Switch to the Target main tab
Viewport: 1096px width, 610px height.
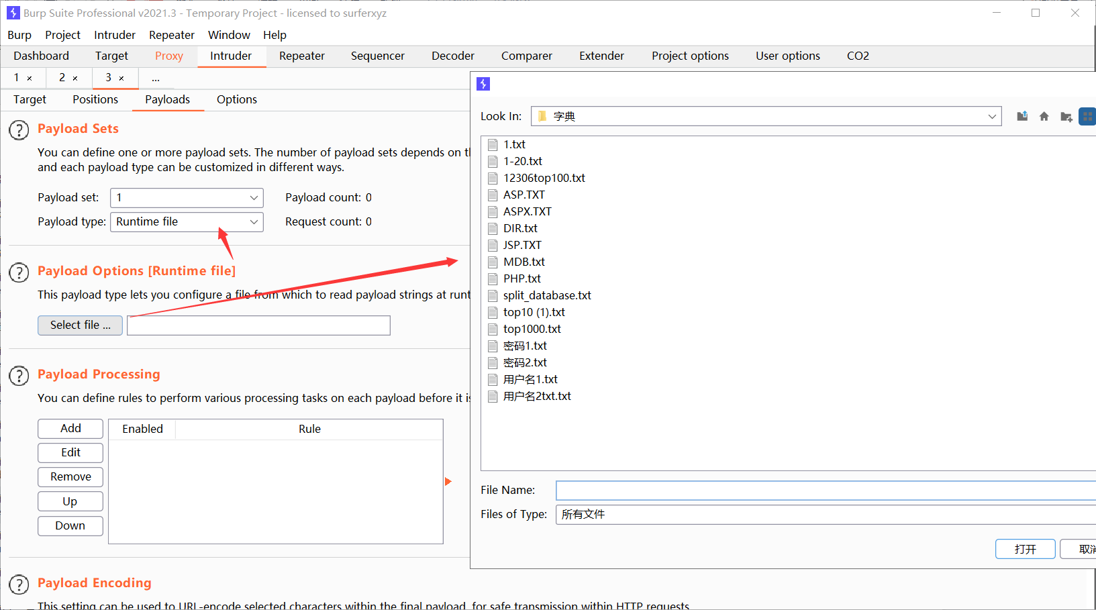pyautogui.click(x=111, y=56)
